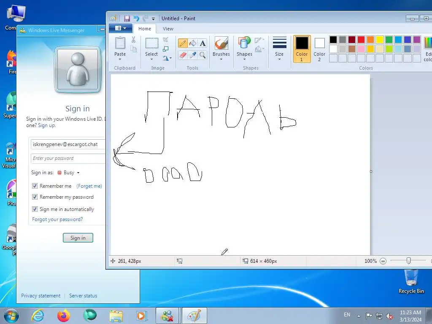The image size is (432, 324).
Task: Click the zoom slider handle in Paint
Action: (408, 261)
